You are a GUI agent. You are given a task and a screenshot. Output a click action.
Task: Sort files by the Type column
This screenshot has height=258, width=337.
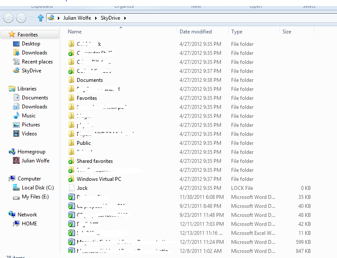point(237,32)
